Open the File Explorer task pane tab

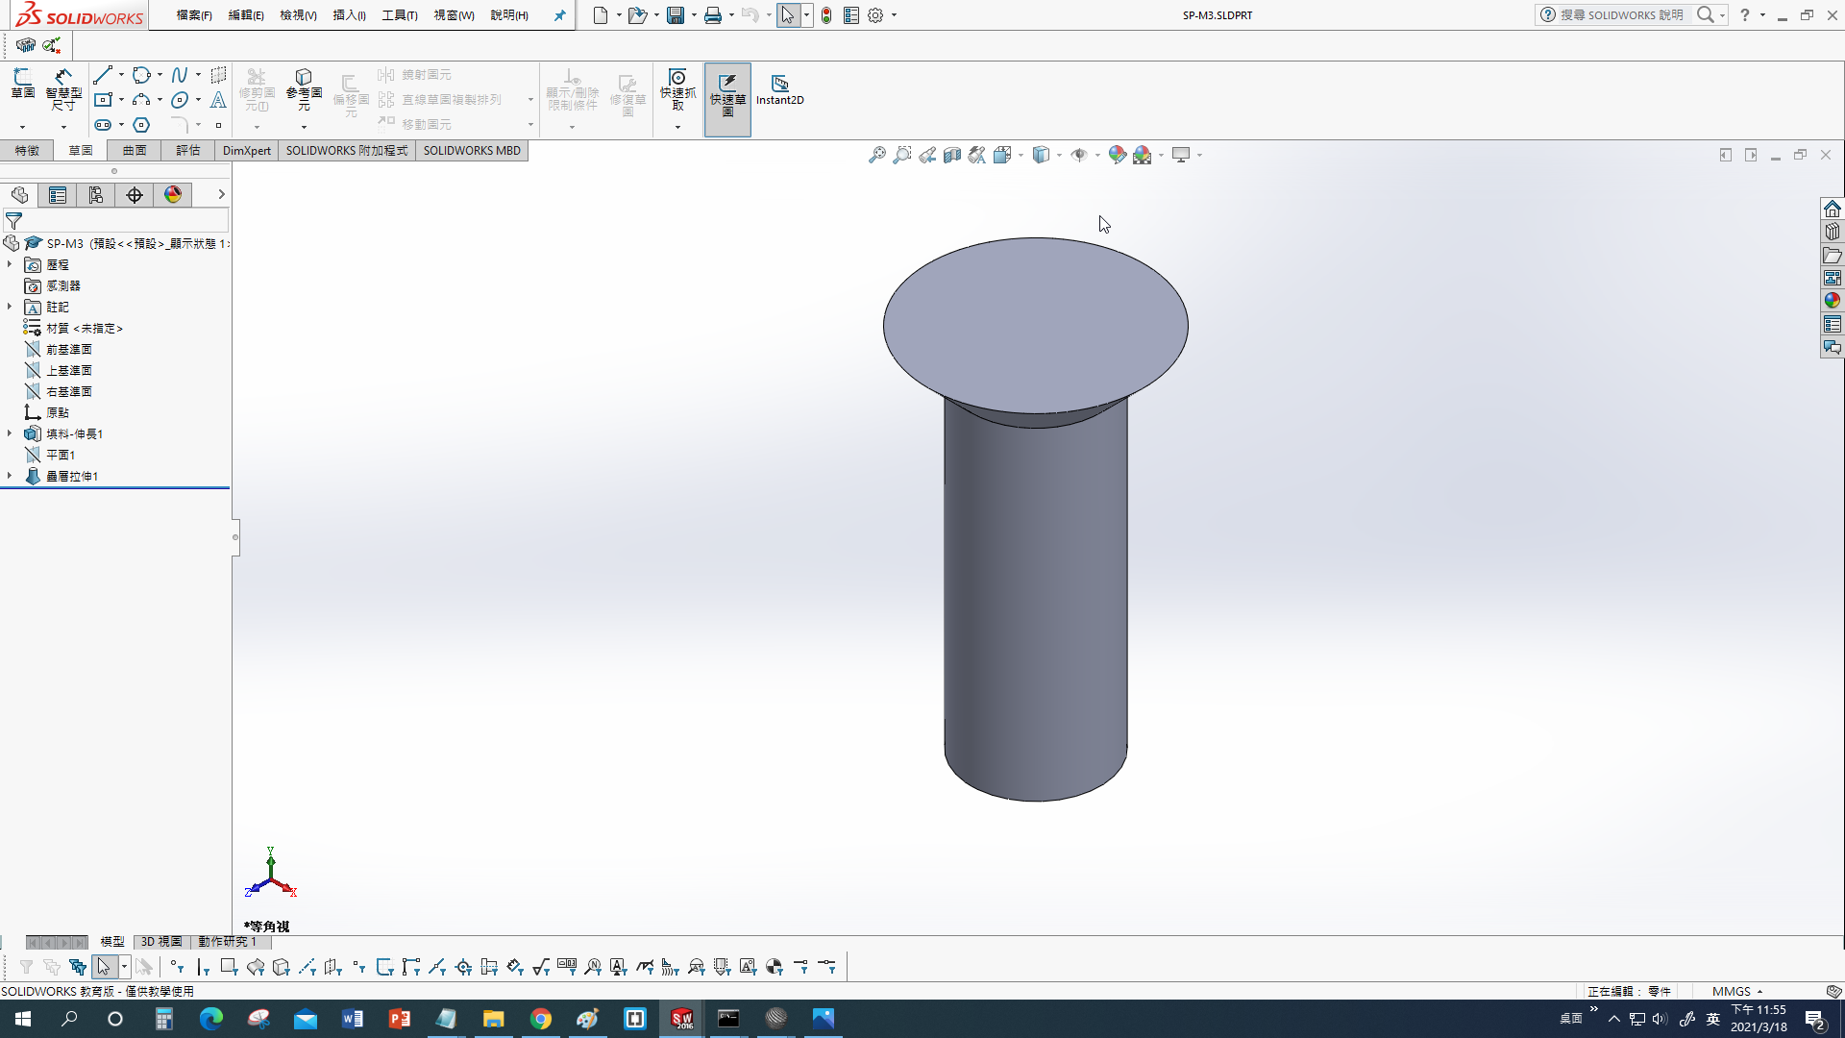[1833, 255]
